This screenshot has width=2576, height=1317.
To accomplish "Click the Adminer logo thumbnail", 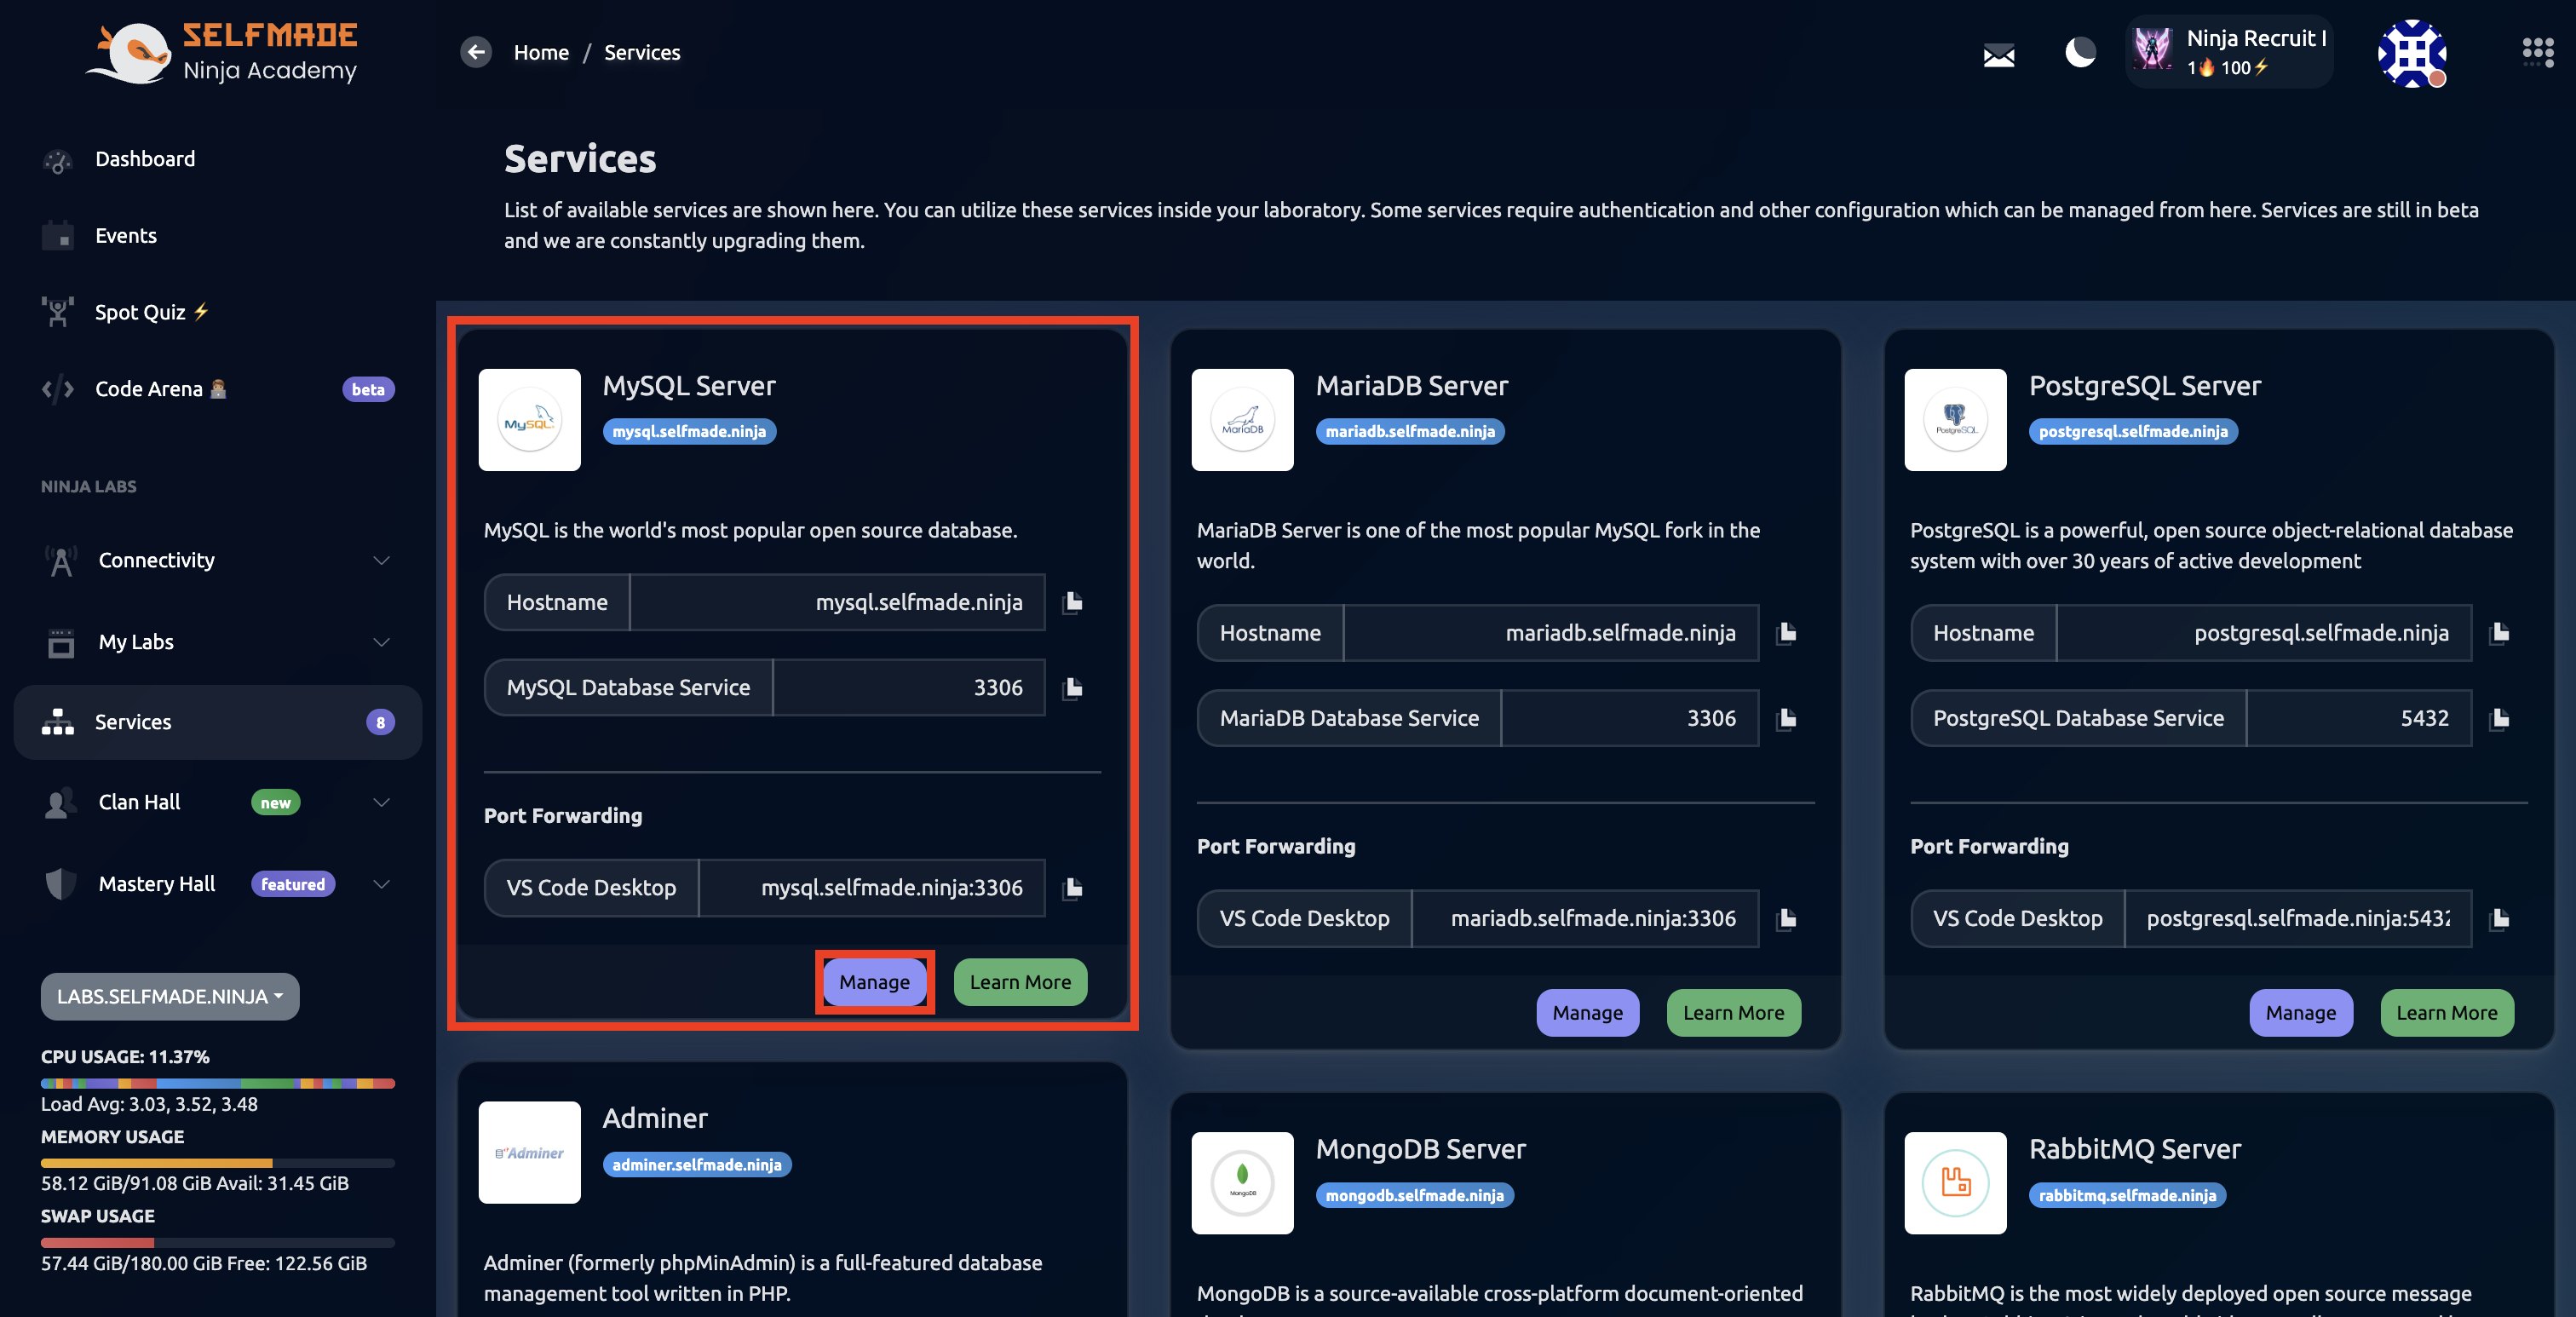I will click(x=529, y=1152).
